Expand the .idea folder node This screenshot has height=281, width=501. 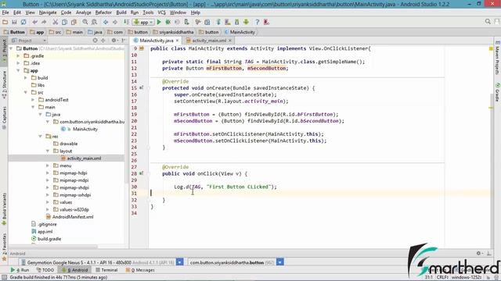tap(19, 63)
